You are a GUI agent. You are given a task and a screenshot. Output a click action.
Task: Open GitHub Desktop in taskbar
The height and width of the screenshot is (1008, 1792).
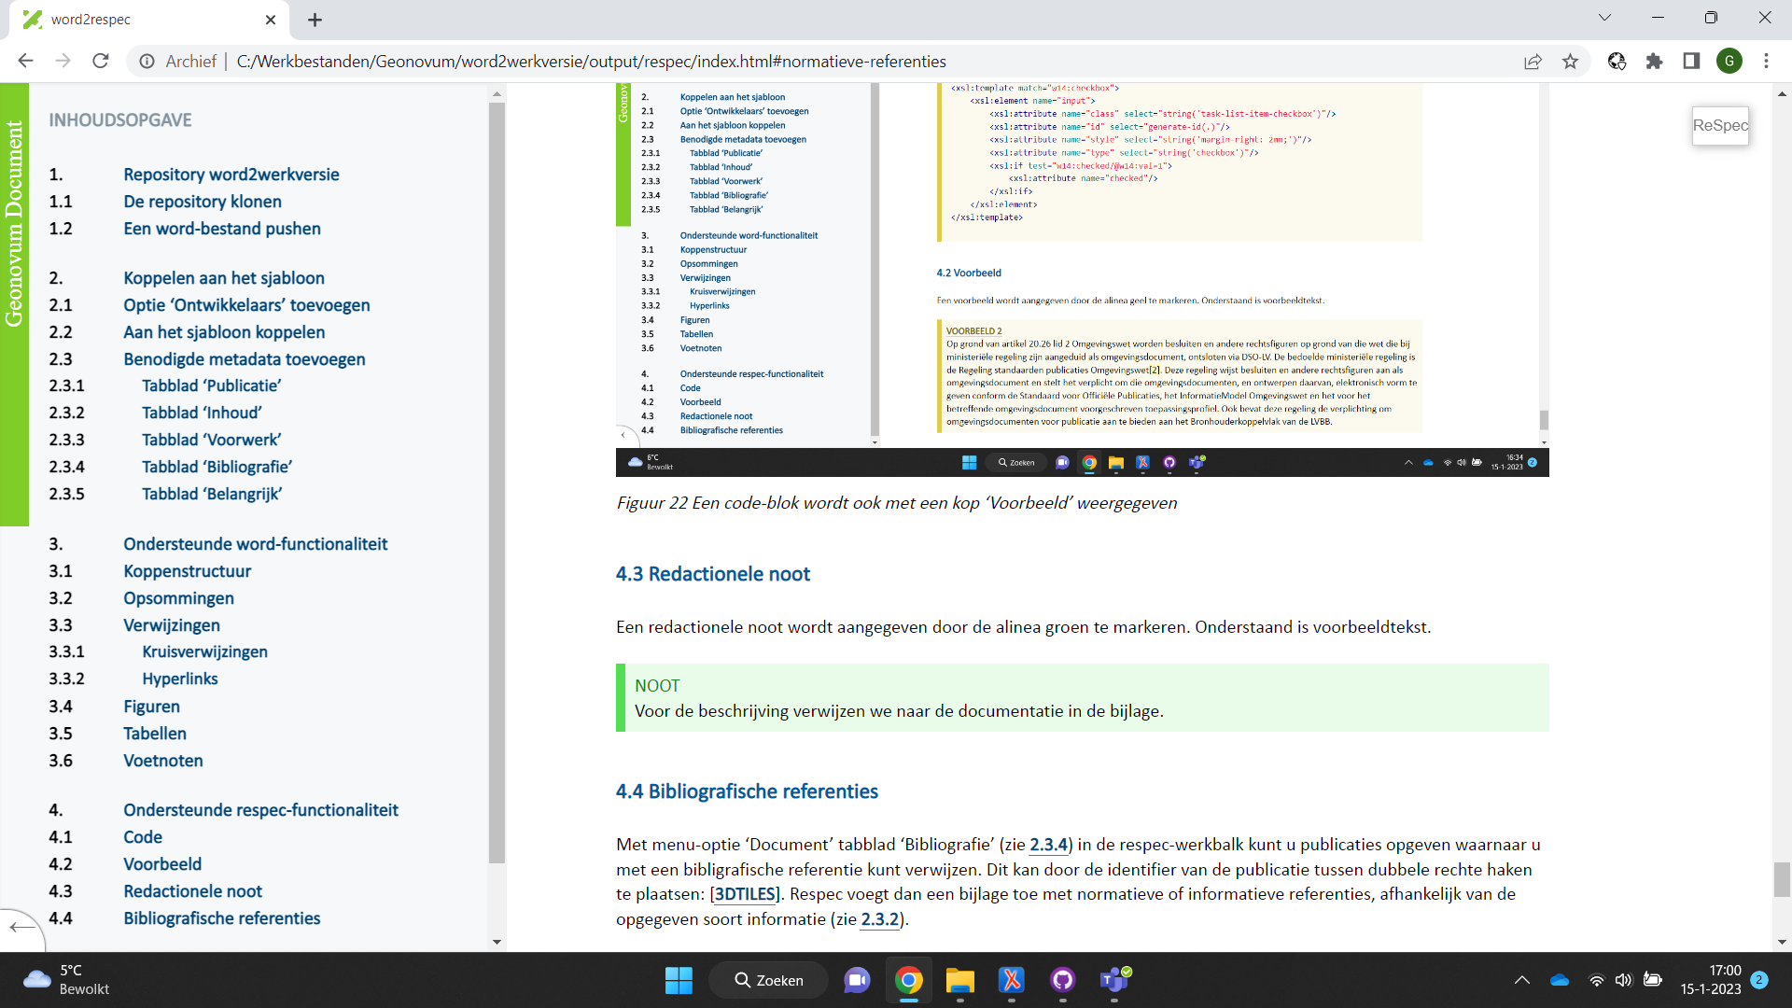pos(1062,980)
